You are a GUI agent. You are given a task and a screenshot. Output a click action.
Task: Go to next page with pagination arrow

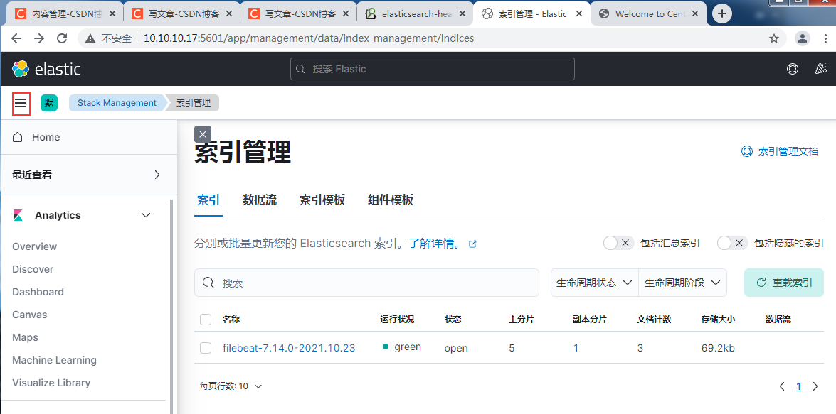pyautogui.click(x=815, y=386)
